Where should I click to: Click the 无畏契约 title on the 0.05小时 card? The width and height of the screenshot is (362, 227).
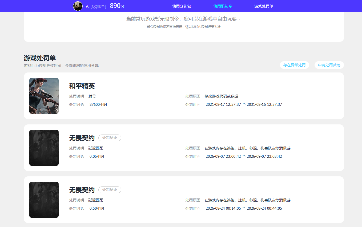(82, 138)
